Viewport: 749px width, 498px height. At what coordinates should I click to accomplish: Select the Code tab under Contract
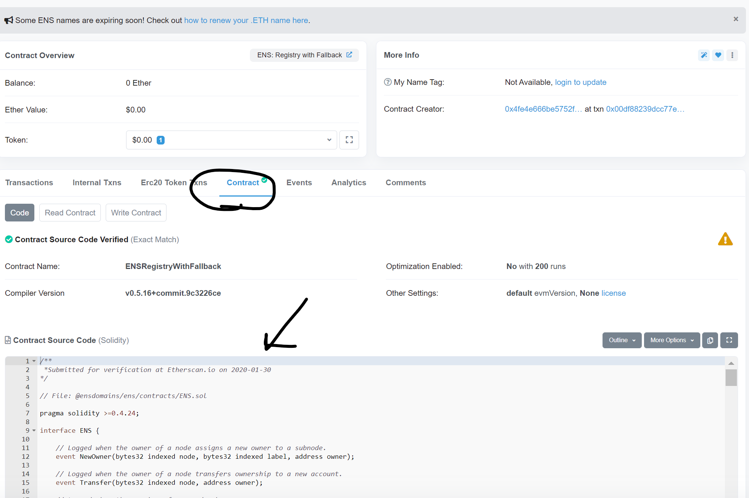tap(20, 212)
